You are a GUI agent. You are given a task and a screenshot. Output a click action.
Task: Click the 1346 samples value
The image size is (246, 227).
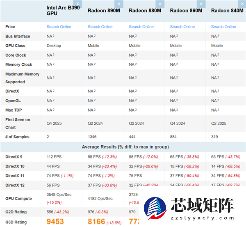tap(92, 137)
